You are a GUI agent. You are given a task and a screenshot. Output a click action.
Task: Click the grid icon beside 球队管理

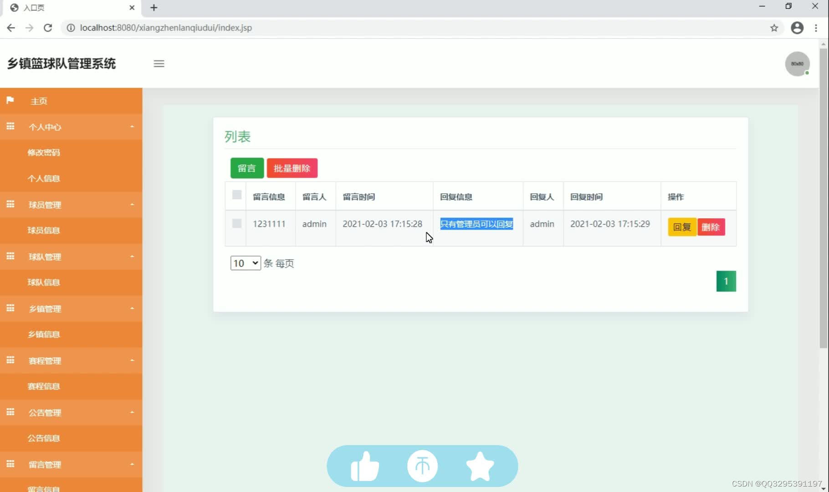pyautogui.click(x=10, y=256)
